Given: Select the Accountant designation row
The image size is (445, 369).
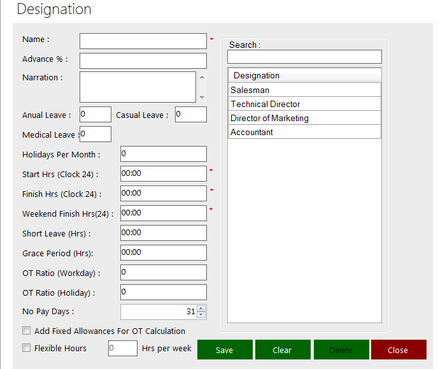Looking at the screenshot, I should (x=304, y=132).
